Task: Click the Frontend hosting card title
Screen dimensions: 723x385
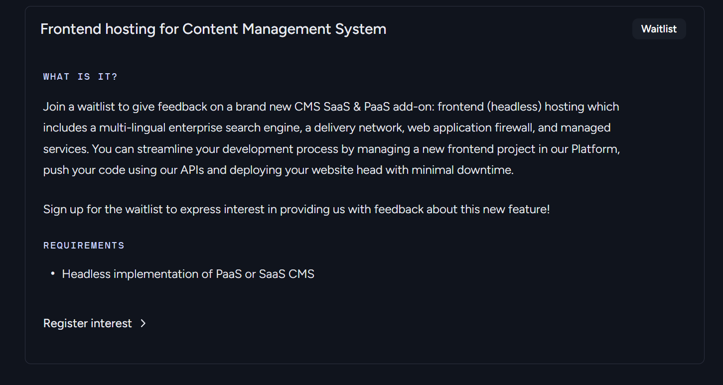Action: pyautogui.click(x=213, y=29)
